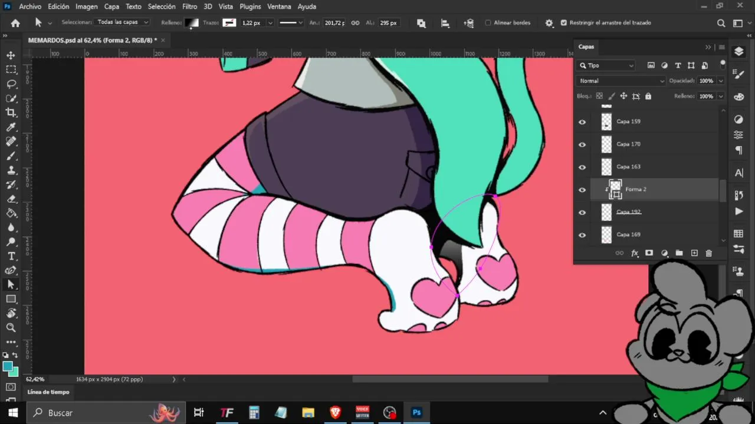The width and height of the screenshot is (755, 424).
Task: Open the stroke line style dropdown
Action: [291, 23]
